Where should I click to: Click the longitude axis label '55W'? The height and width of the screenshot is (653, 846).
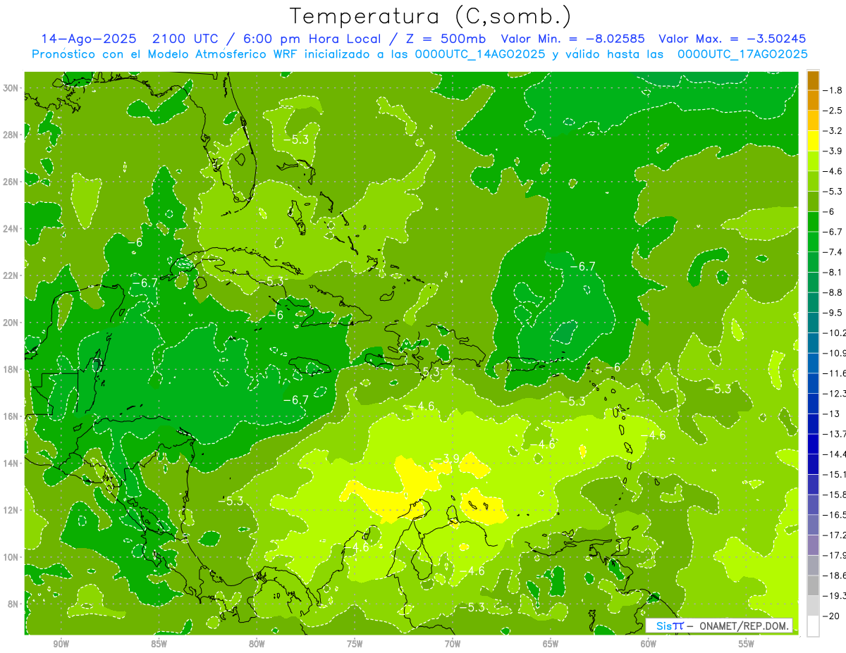pyautogui.click(x=747, y=644)
